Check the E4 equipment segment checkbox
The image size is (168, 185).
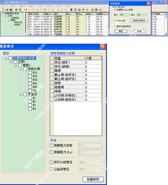click(30, 109)
